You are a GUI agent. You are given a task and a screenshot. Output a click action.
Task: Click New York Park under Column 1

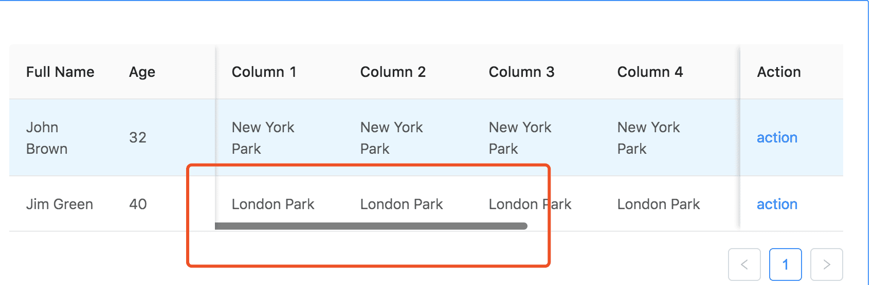coord(263,138)
